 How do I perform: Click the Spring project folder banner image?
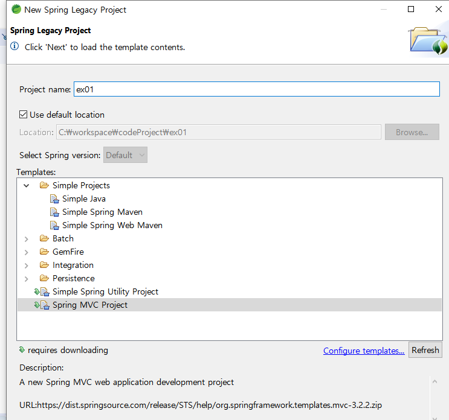click(x=428, y=40)
